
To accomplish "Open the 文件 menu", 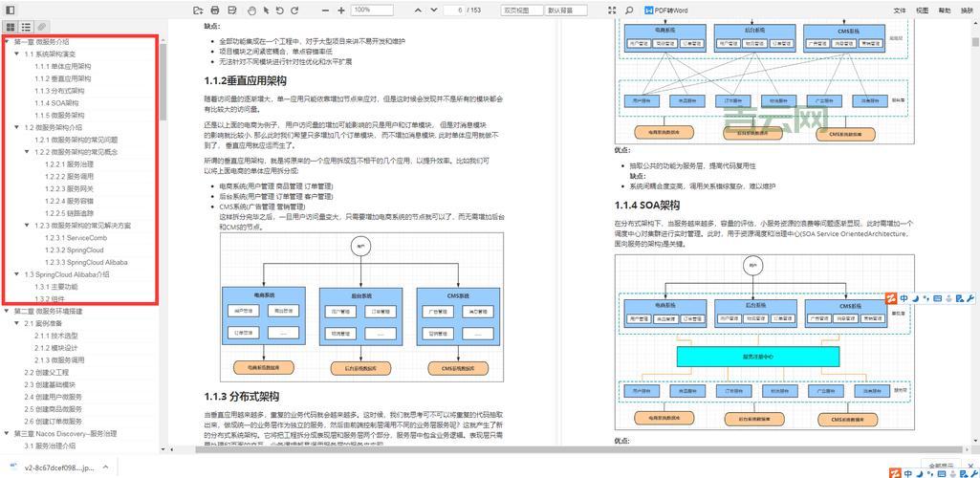I will click(900, 11).
